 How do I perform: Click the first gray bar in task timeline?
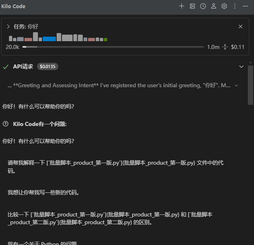point(11,39)
